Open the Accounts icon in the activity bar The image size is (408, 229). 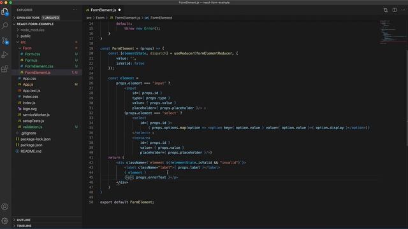(x=5, y=207)
